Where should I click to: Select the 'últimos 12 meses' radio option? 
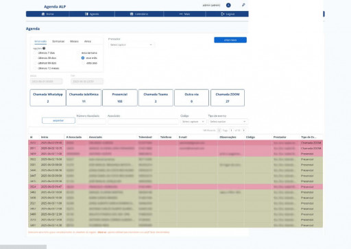coord(35,68)
